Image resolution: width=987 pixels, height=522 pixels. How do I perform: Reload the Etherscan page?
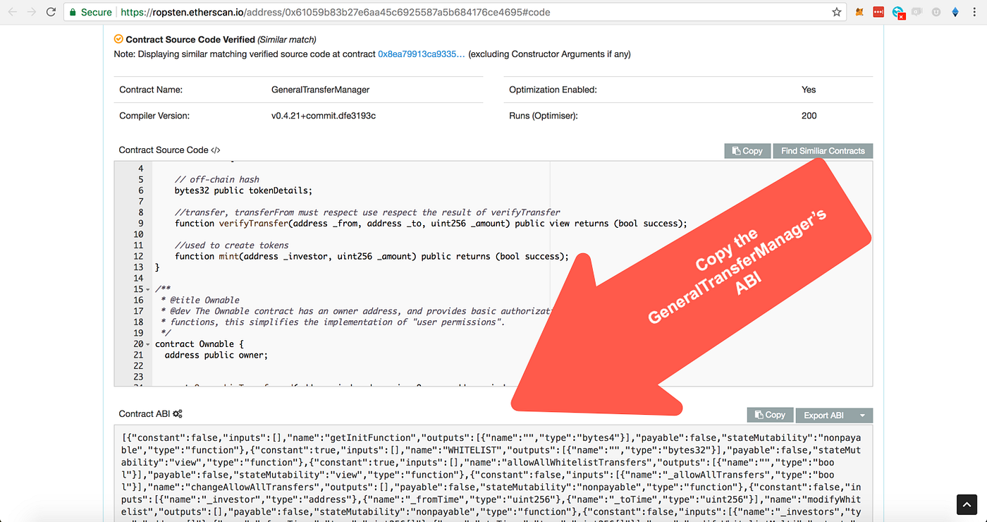coord(51,12)
